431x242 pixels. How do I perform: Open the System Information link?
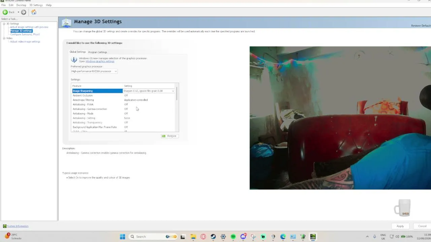tap(18, 226)
